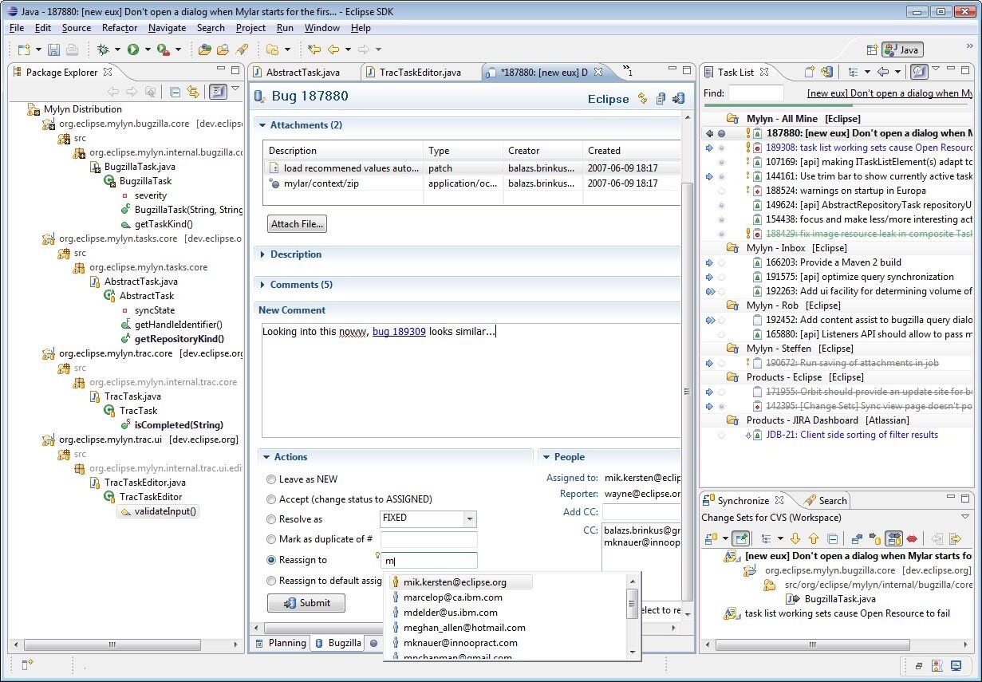Click Collapse All in Package Explorer

[175, 92]
